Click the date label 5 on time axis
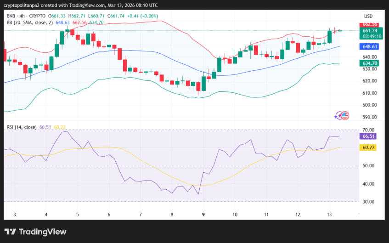The width and height of the screenshot is (389, 243). click(77, 215)
